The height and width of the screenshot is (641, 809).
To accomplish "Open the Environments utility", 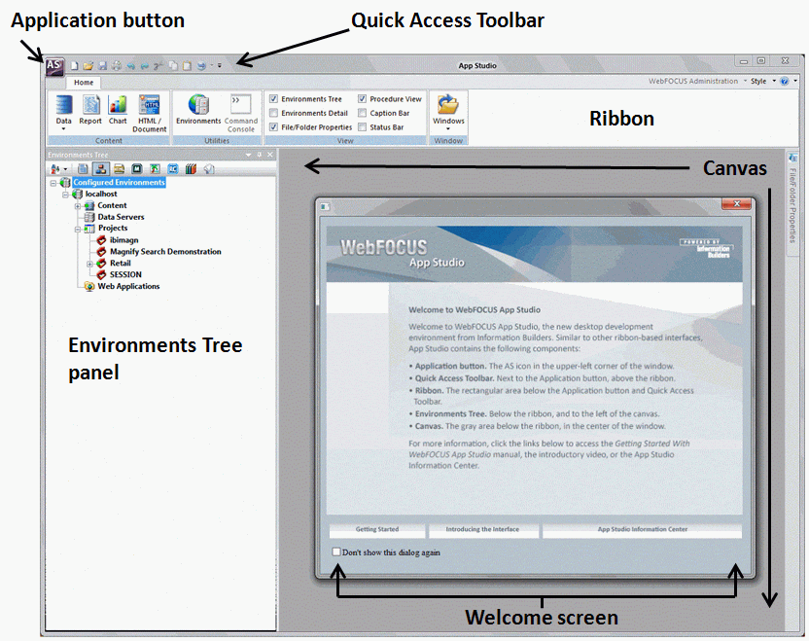I will pyautogui.click(x=198, y=109).
